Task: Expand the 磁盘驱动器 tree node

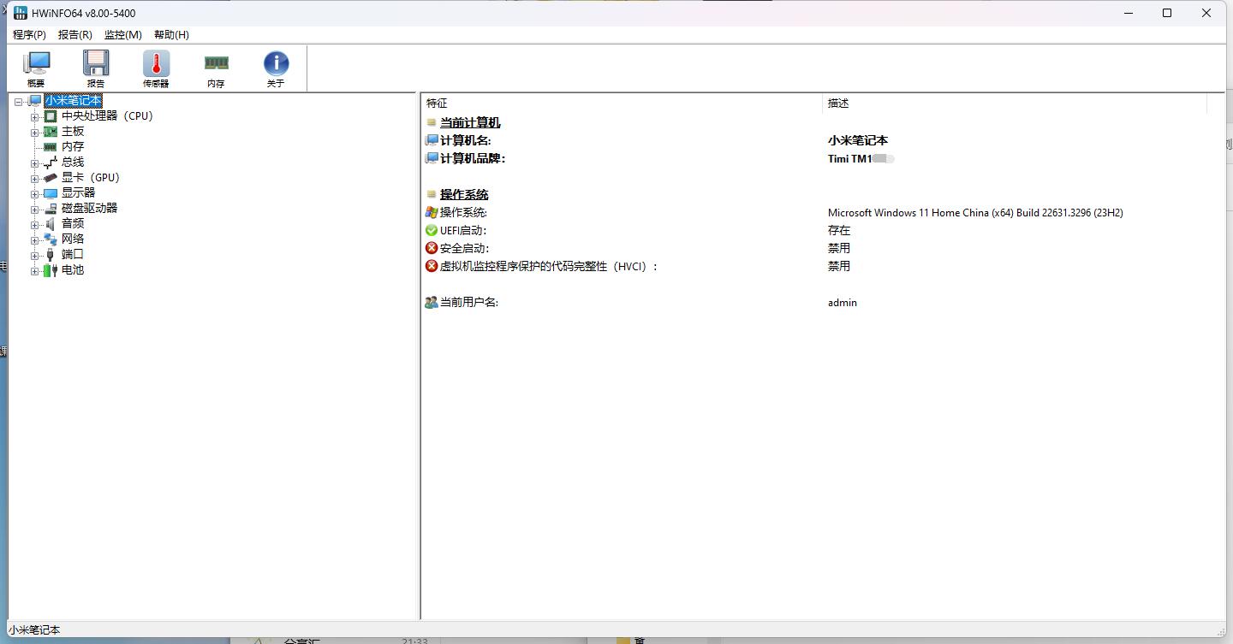Action: [35, 209]
